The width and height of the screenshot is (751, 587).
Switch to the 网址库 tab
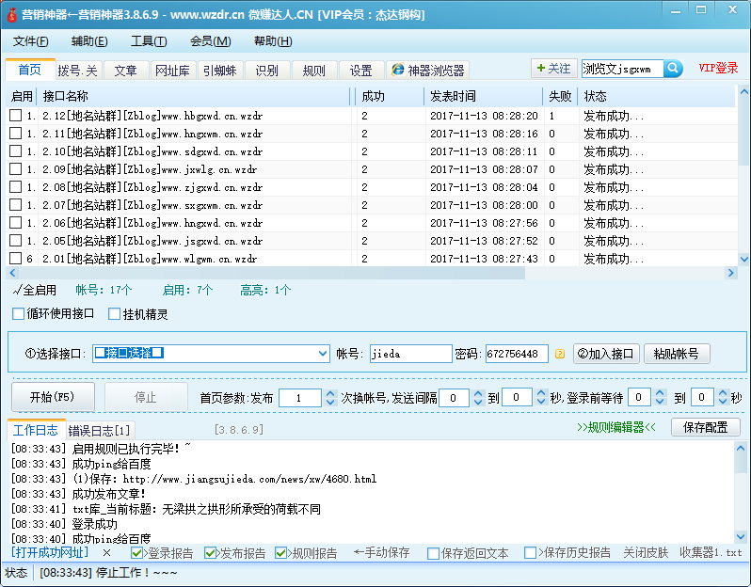[x=171, y=71]
